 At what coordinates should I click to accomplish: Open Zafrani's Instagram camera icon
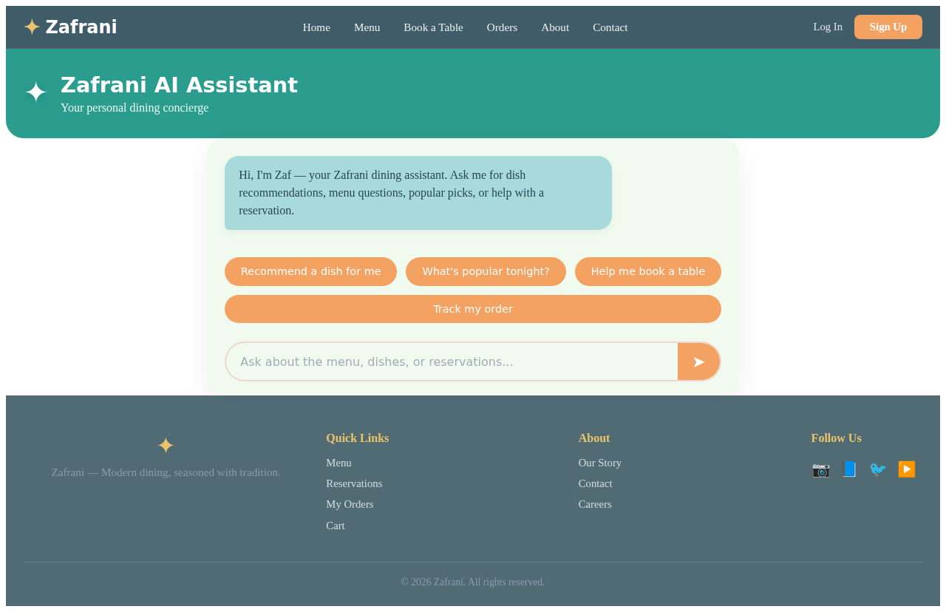(820, 469)
